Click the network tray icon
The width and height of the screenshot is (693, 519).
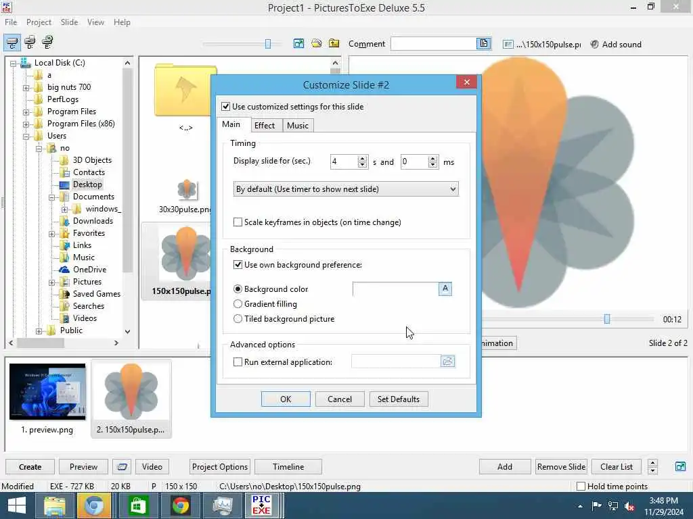coord(613,506)
